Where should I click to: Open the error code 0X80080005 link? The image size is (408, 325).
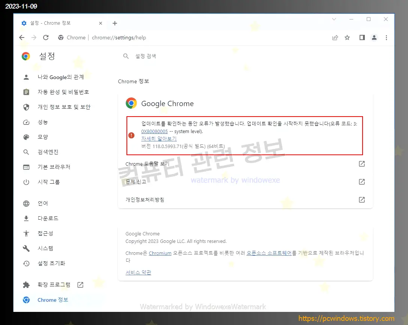click(155, 132)
